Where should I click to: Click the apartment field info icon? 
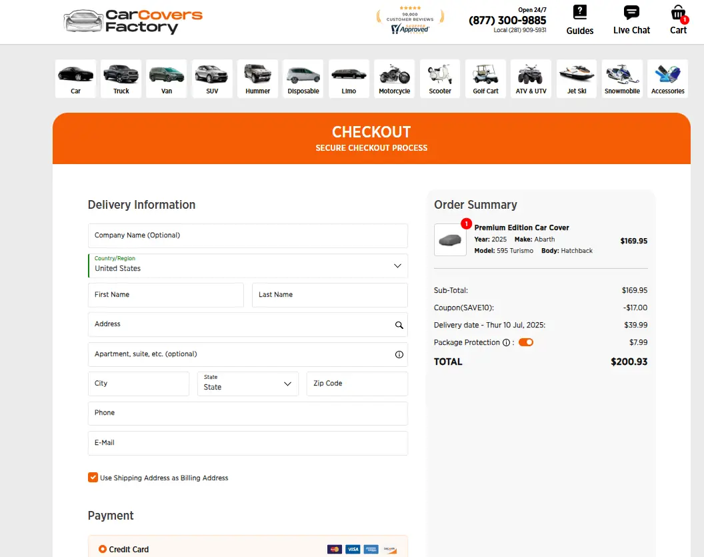(399, 355)
